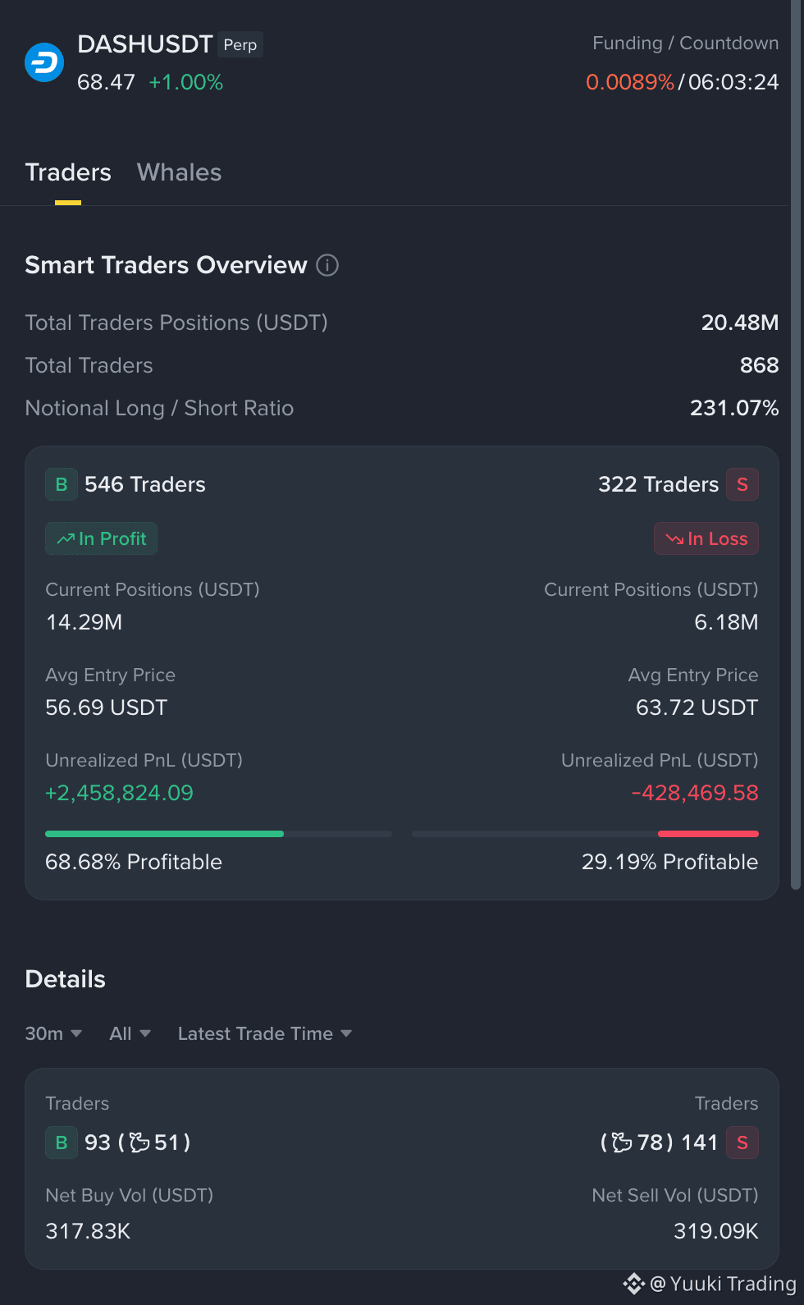
Task: Select the Traders tab
Action: coord(68,172)
